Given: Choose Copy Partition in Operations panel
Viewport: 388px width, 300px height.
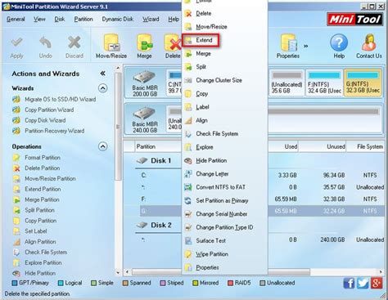Looking at the screenshot, I should [x=35, y=221].
